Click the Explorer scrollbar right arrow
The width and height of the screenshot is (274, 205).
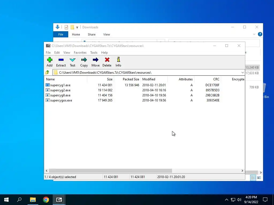click(261, 172)
